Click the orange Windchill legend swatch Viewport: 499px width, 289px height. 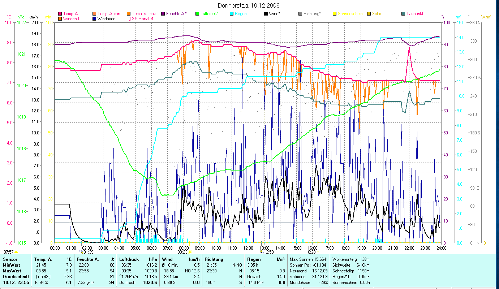[60, 18]
